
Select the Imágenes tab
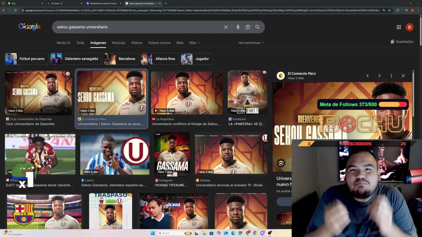point(98,43)
